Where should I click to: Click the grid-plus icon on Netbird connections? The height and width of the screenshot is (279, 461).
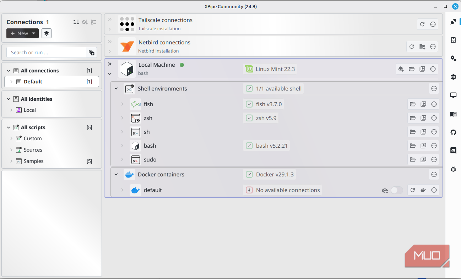tap(422, 46)
